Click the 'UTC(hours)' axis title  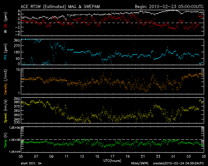pos(112,161)
